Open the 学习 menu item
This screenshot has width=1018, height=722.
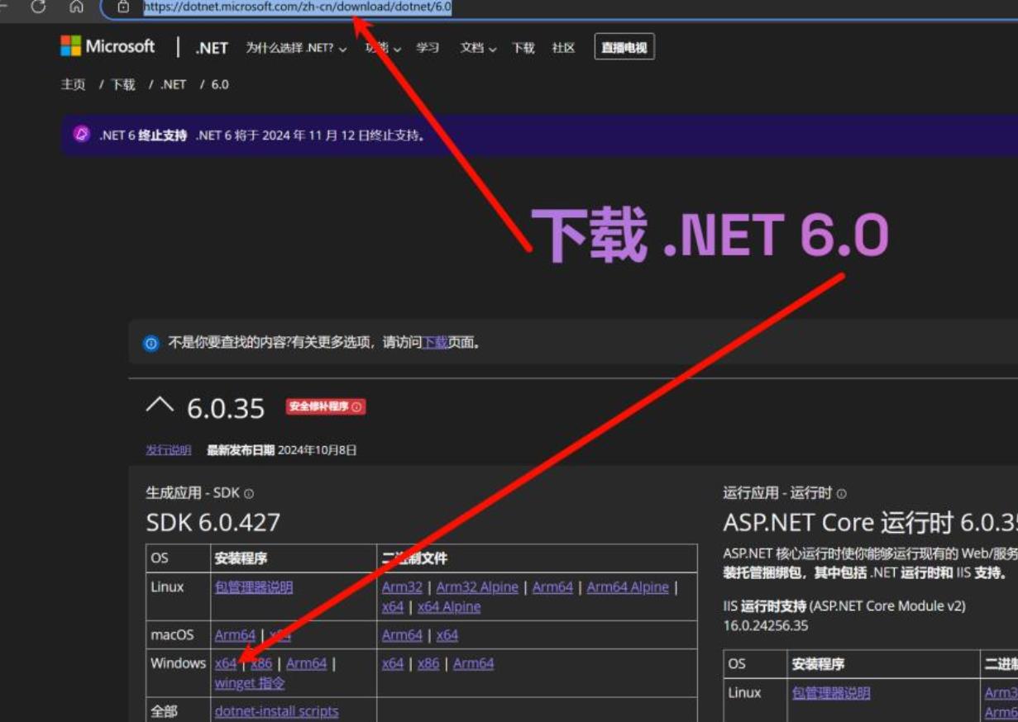[428, 48]
